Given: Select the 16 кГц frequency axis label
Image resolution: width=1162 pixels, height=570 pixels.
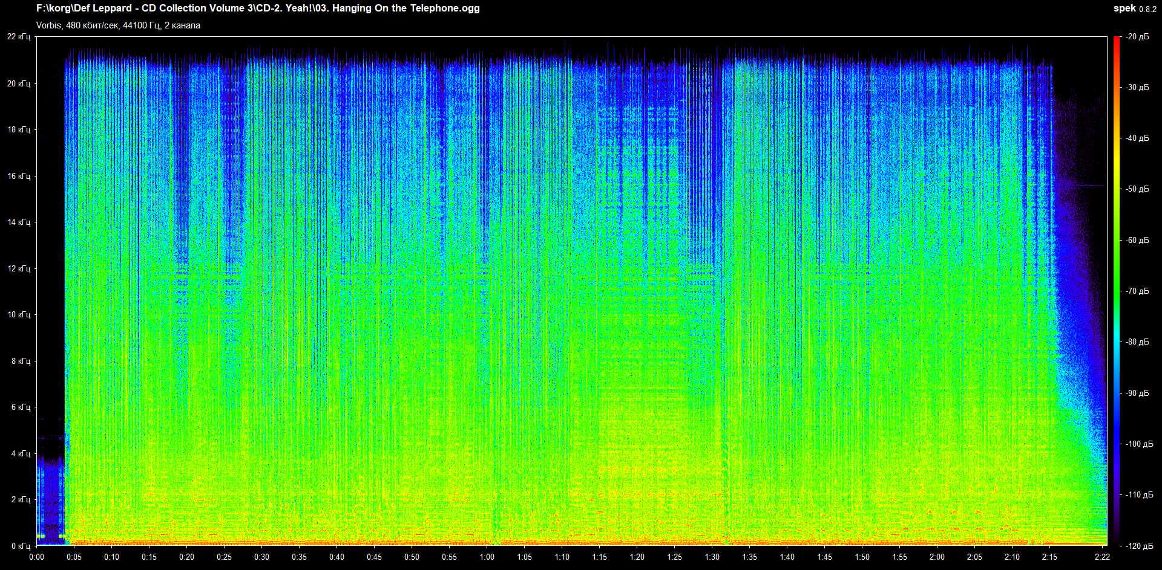Looking at the screenshot, I should point(19,176).
